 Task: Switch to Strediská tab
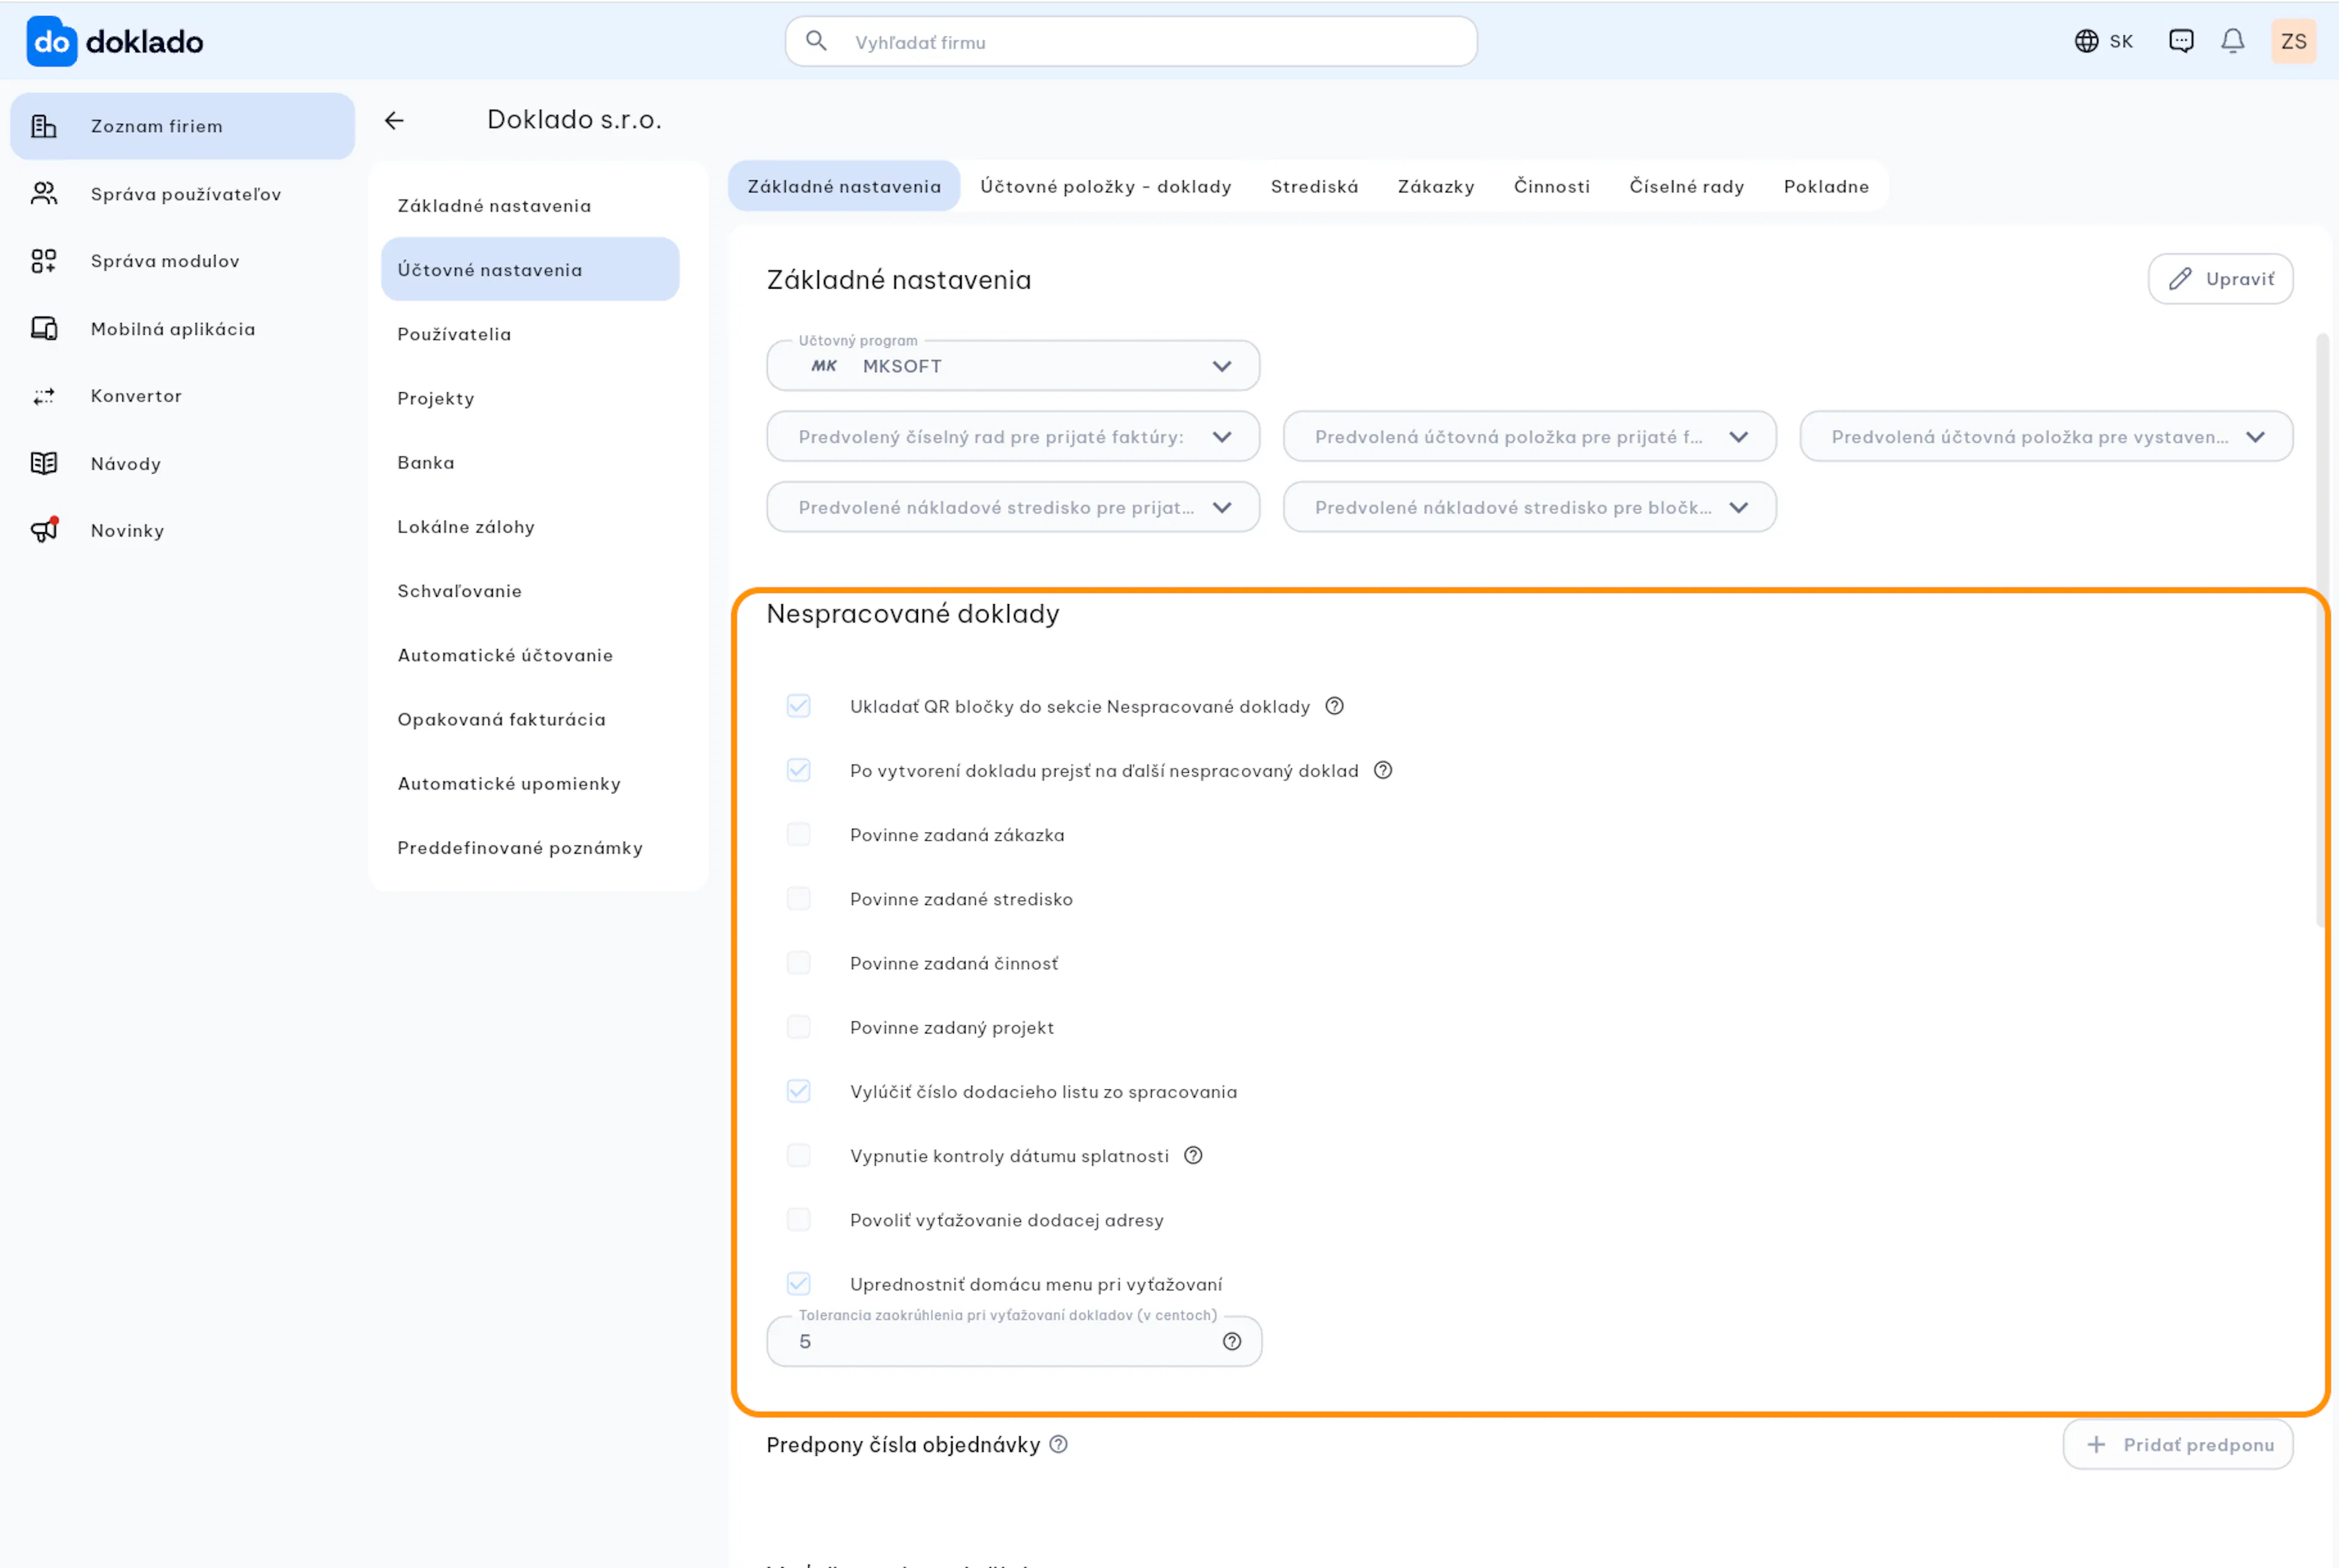pyautogui.click(x=1314, y=186)
